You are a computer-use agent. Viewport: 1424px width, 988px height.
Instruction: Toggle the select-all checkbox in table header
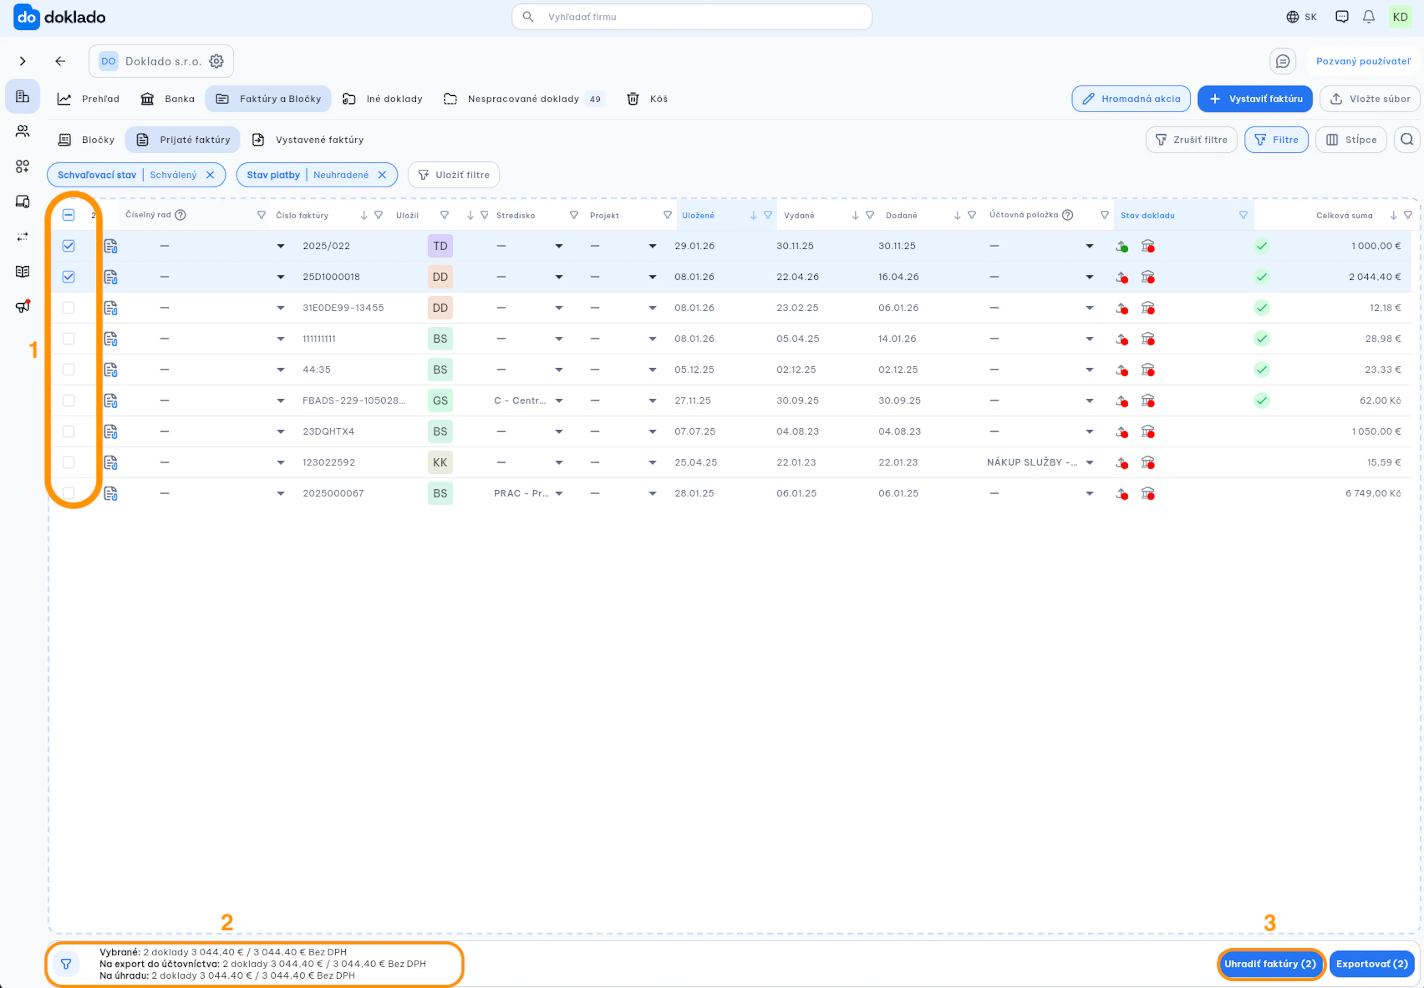[68, 215]
